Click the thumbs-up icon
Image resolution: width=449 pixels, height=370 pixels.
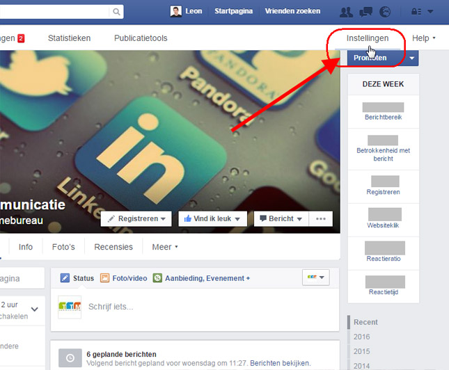[188, 218]
